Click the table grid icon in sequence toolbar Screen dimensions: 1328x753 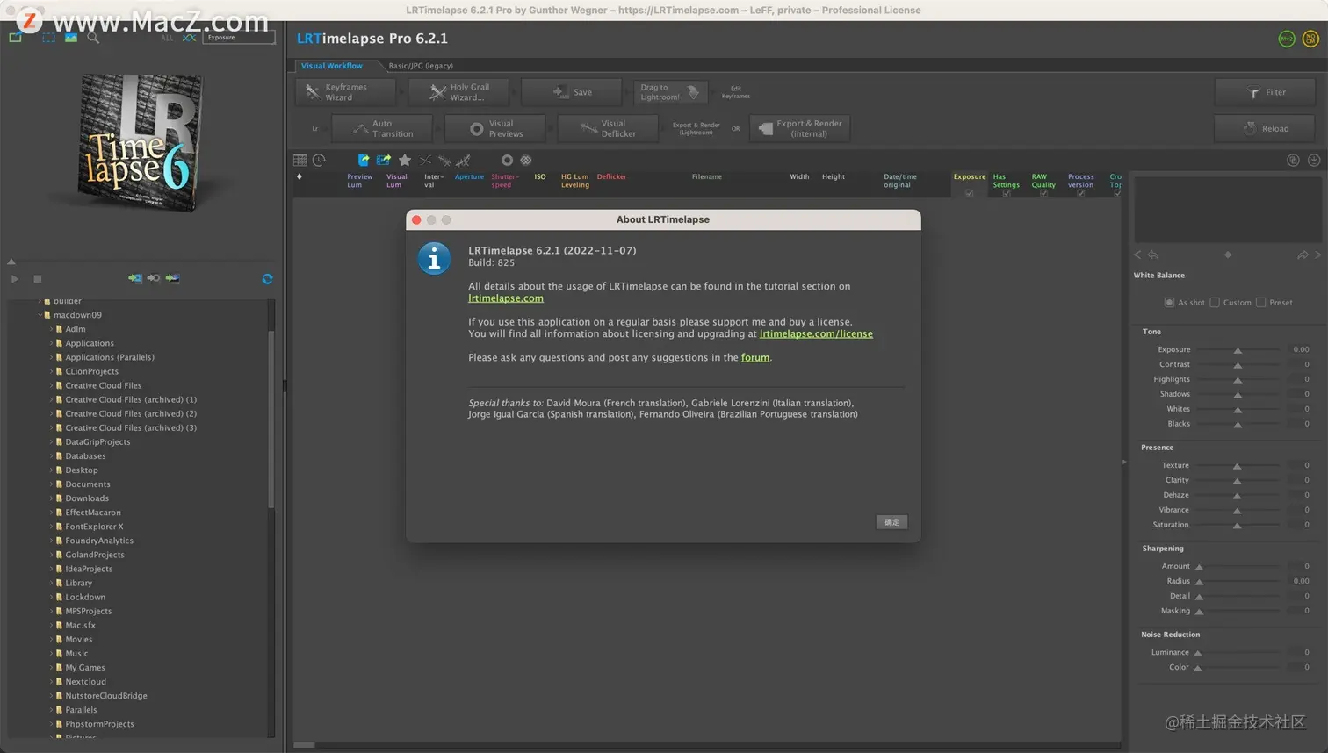300,160
